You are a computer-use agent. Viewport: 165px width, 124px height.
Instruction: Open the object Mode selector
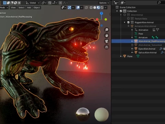4,8
